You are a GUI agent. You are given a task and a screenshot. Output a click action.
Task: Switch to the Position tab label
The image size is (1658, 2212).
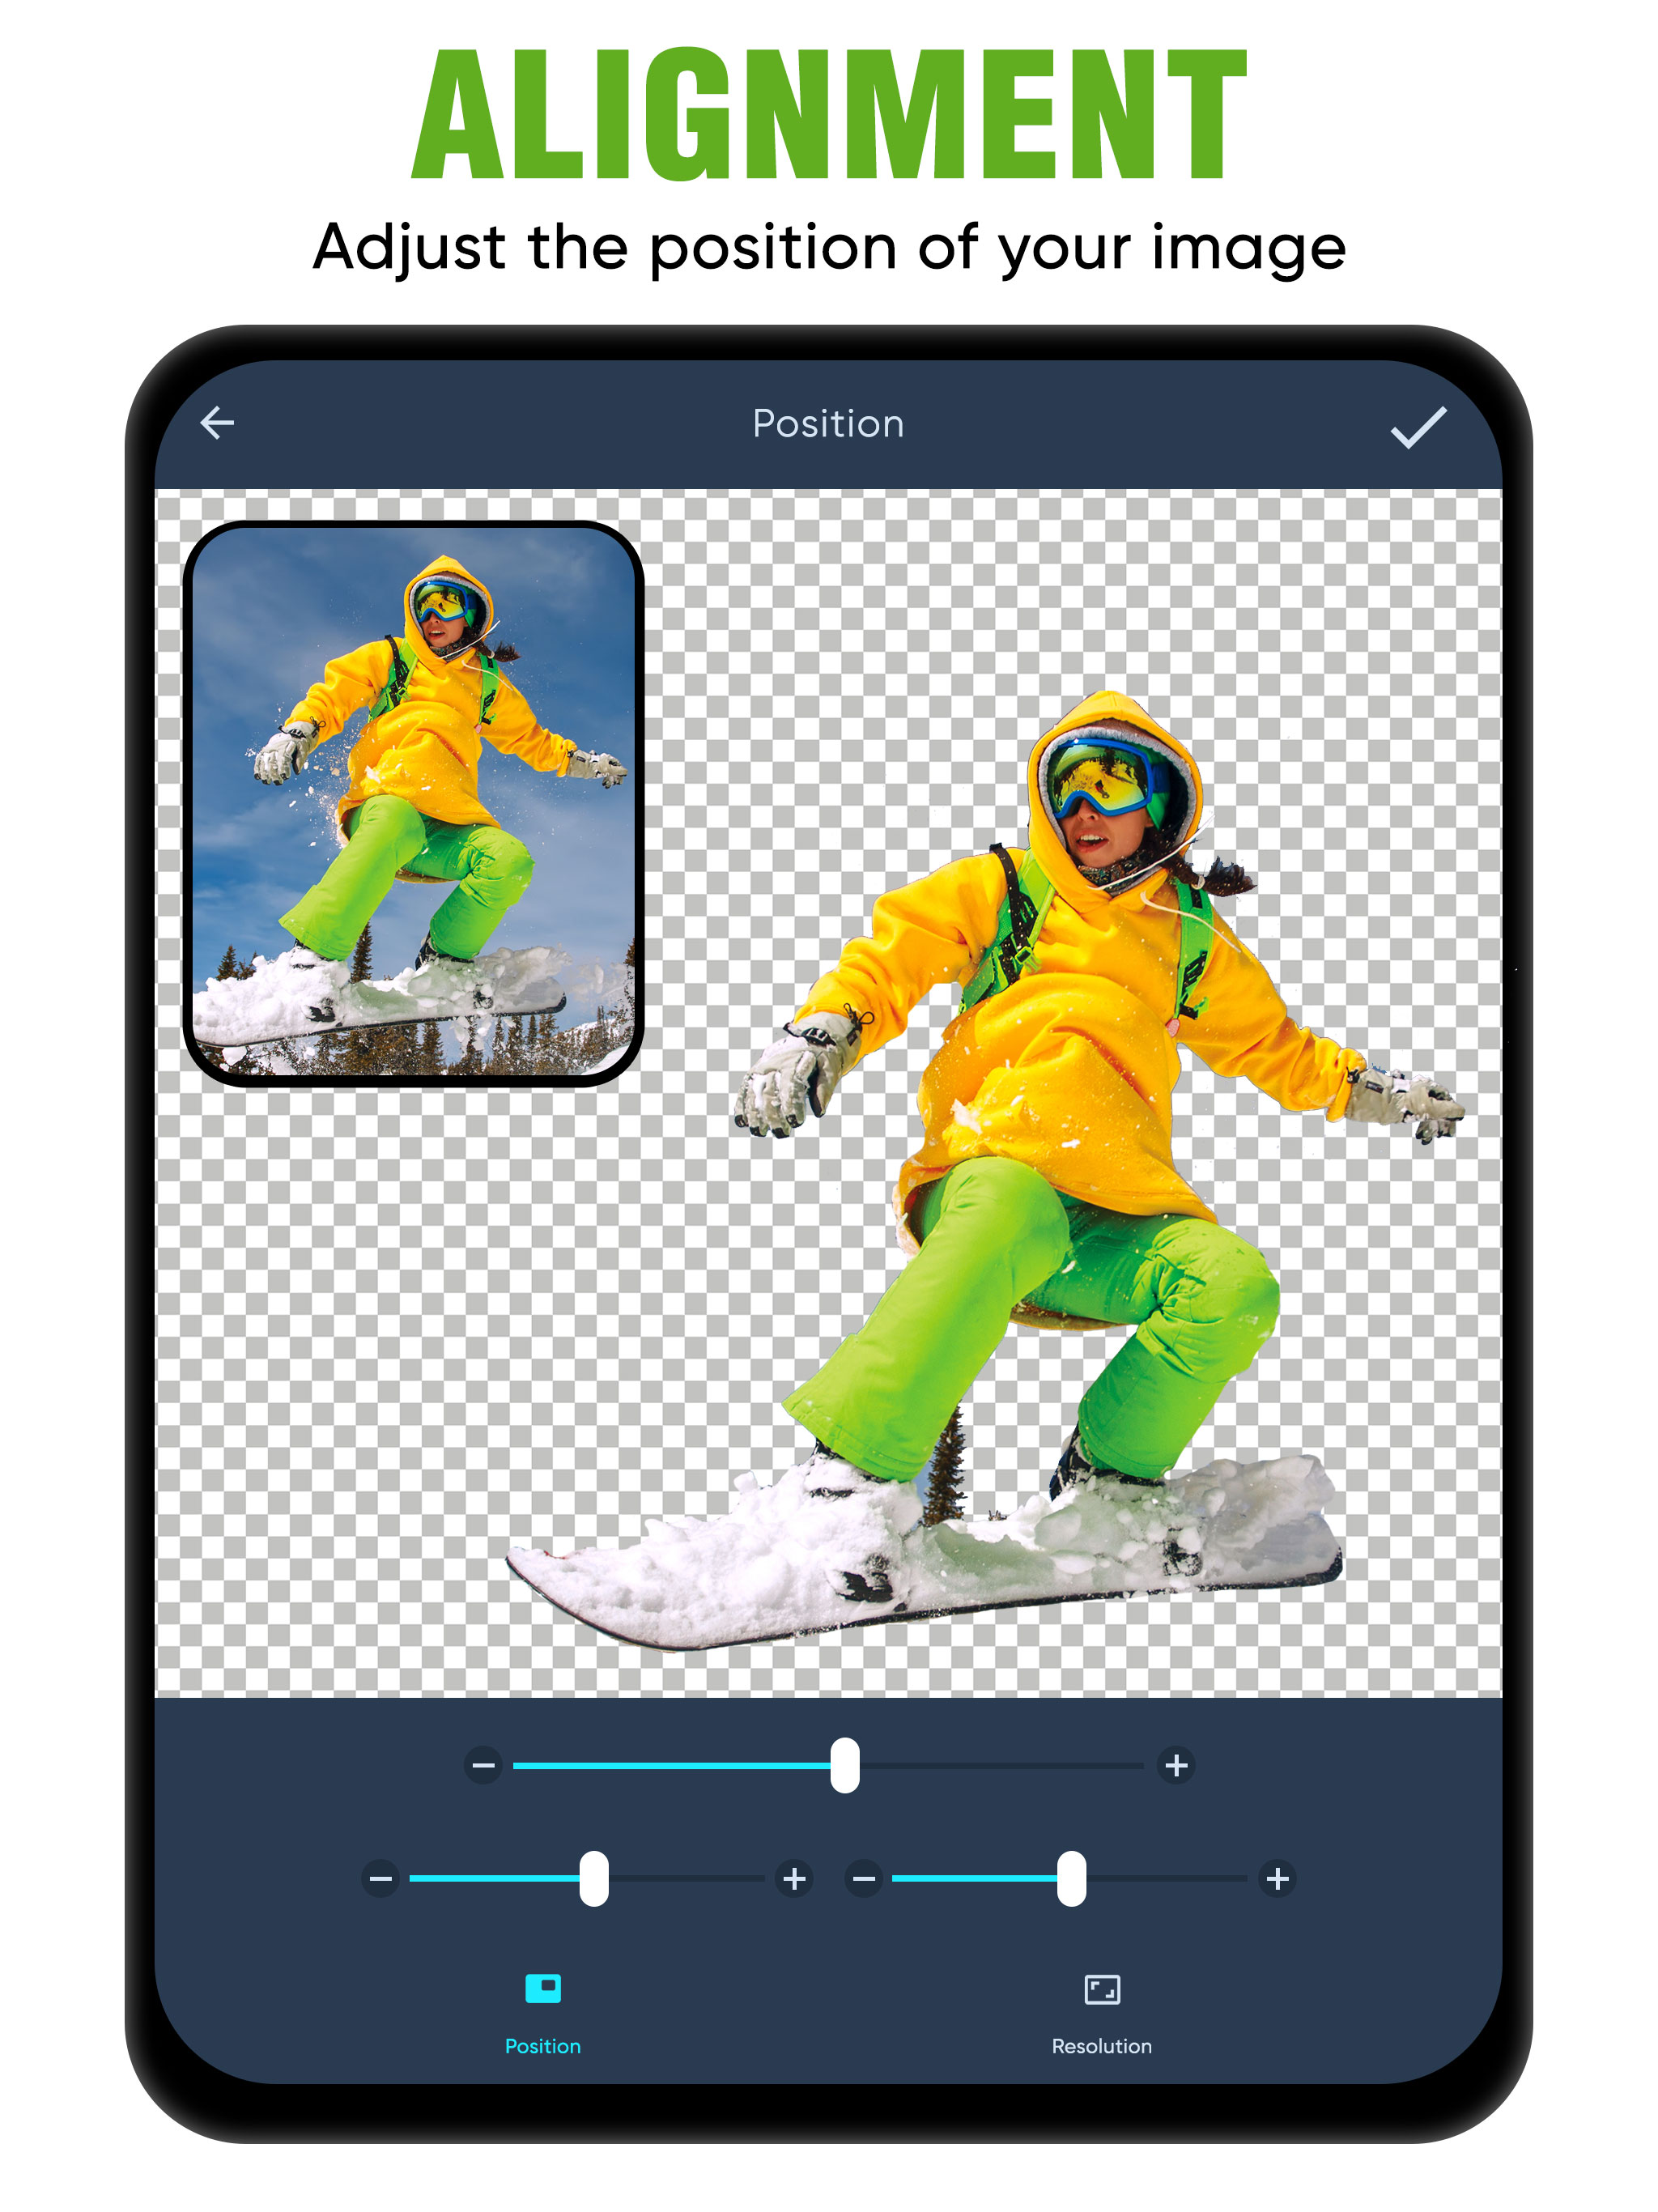[x=542, y=2046]
